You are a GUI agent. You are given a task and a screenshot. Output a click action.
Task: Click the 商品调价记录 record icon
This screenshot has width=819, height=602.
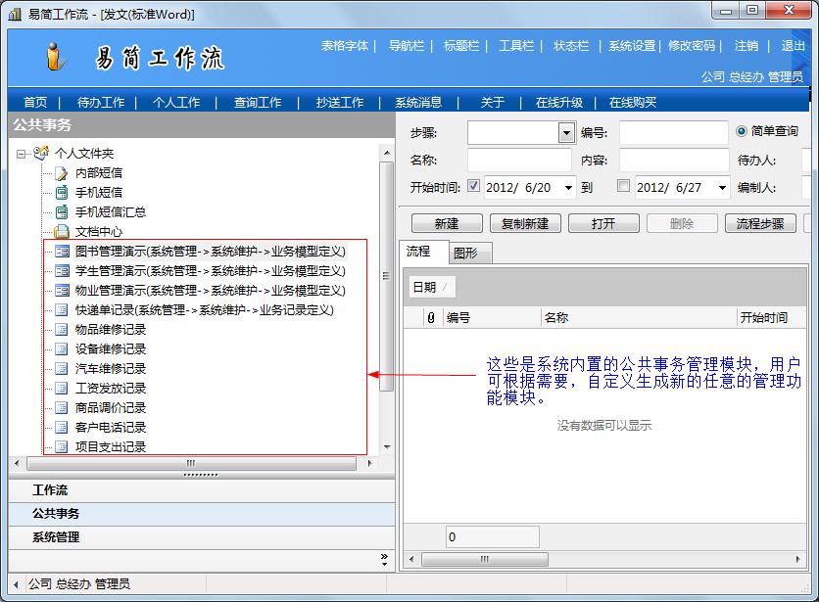pos(61,408)
